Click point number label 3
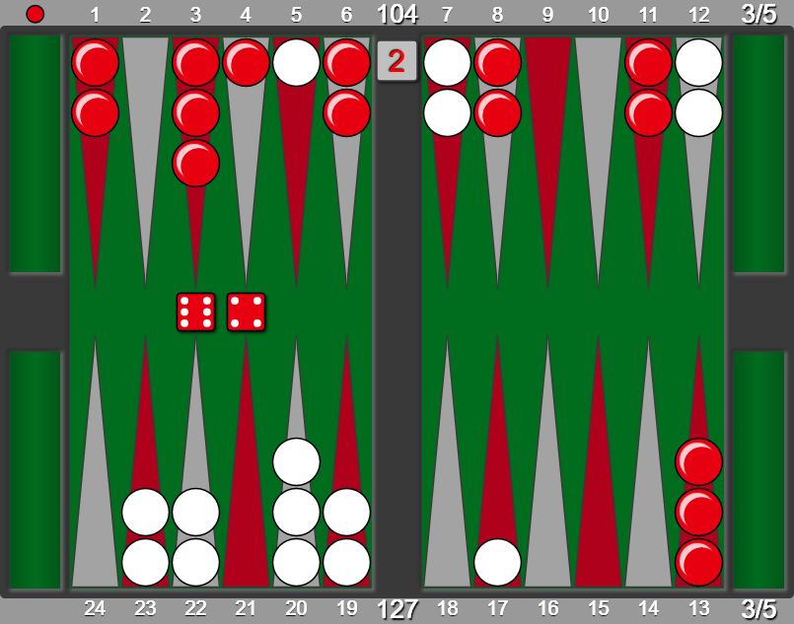Viewport: 794px width, 624px height. (x=195, y=15)
